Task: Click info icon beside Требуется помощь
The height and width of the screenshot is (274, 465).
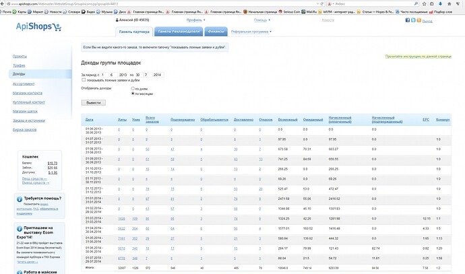Action: 20,199
